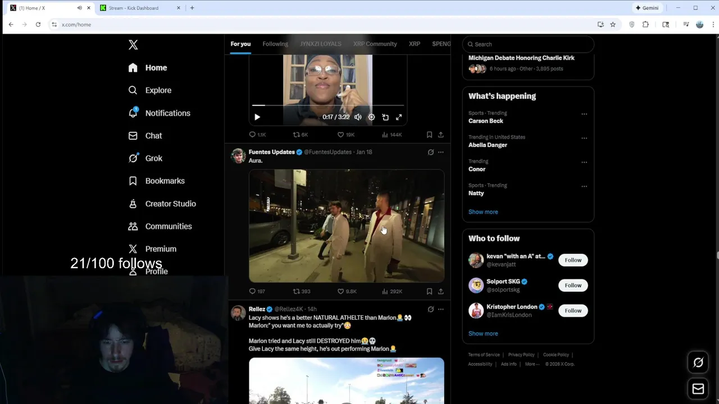The image size is (719, 404).
Task: Open floating Messages envelope button
Action: tap(698, 389)
